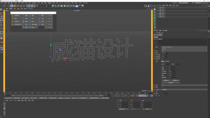Toggle the Y axis lock
The height and width of the screenshot is (118, 210).
pyautogui.click(x=31, y=6)
